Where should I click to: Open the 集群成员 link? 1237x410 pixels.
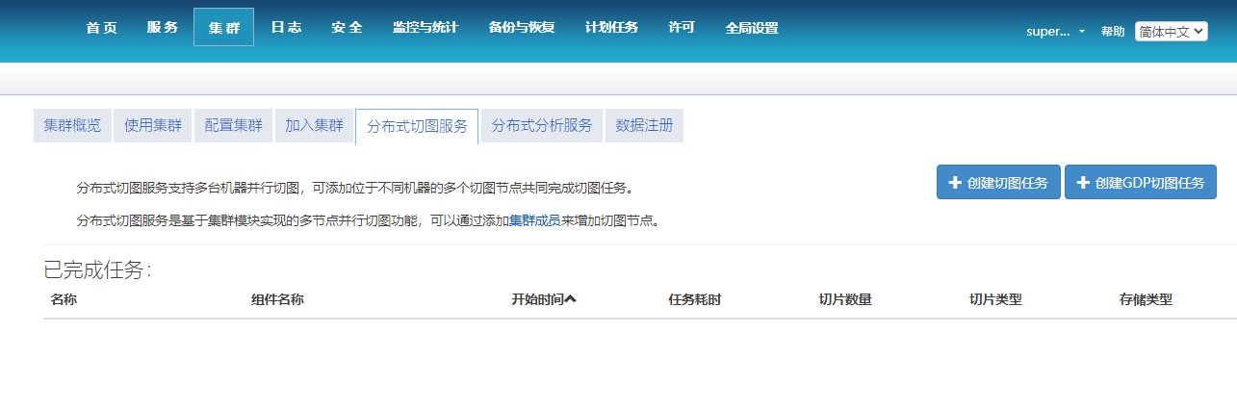point(534,220)
